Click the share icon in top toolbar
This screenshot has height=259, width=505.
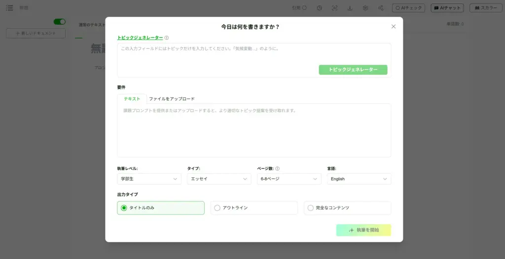click(x=381, y=8)
